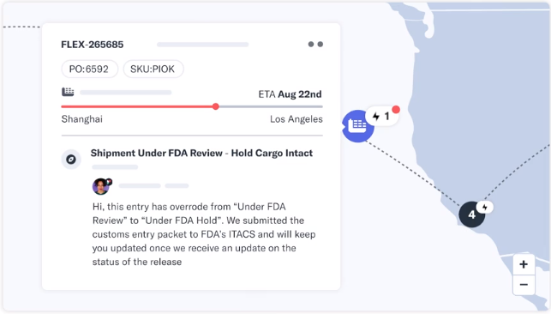Click the ETA Aug 22nd label
The height and width of the screenshot is (314, 551).
(290, 94)
